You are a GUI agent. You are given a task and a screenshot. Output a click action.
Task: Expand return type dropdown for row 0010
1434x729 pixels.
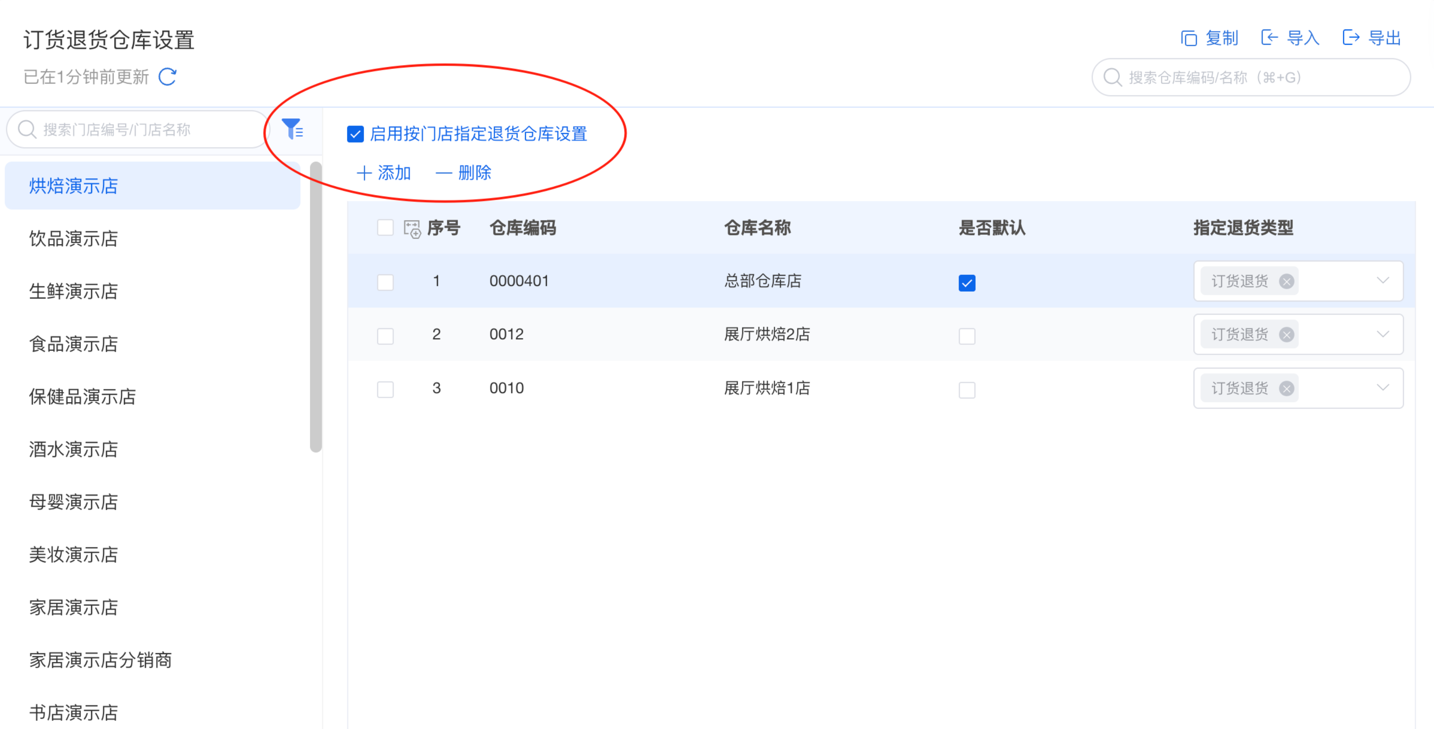tap(1383, 388)
